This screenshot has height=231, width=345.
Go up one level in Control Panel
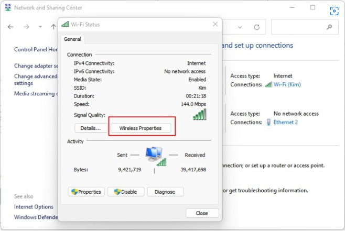53,27
